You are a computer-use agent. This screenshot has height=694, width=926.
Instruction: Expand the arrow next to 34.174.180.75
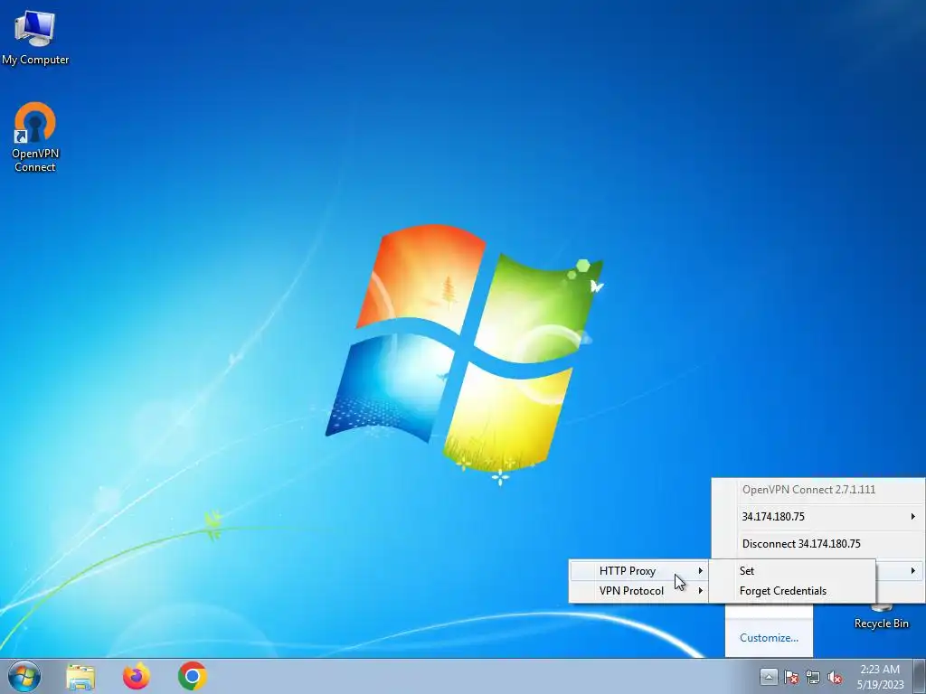pos(913,516)
